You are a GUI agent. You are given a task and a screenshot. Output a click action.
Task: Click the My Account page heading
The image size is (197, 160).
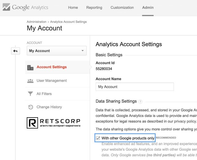click(44, 28)
